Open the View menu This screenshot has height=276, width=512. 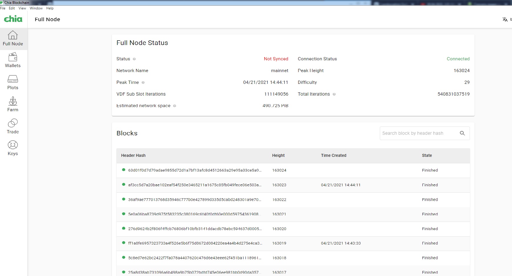point(22,8)
